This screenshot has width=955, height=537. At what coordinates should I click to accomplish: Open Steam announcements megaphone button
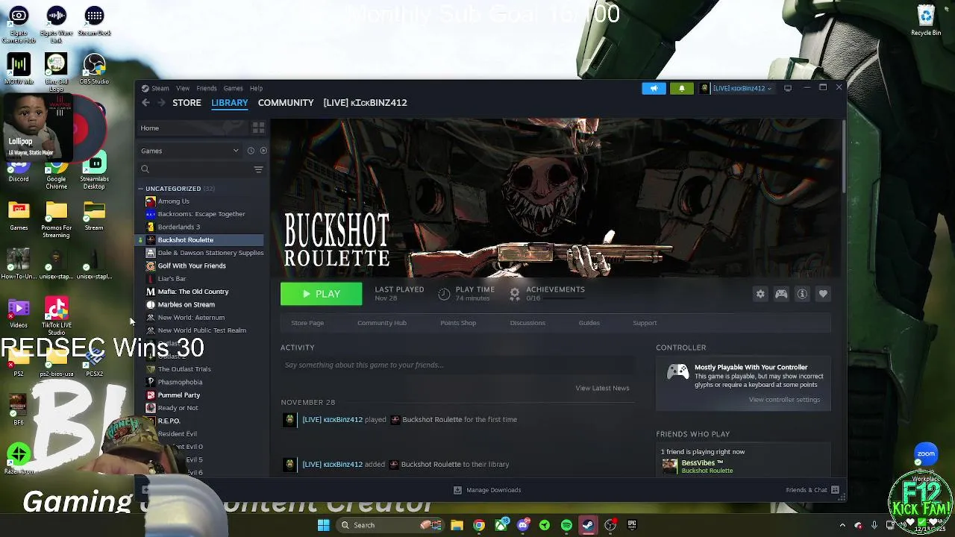pos(654,88)
